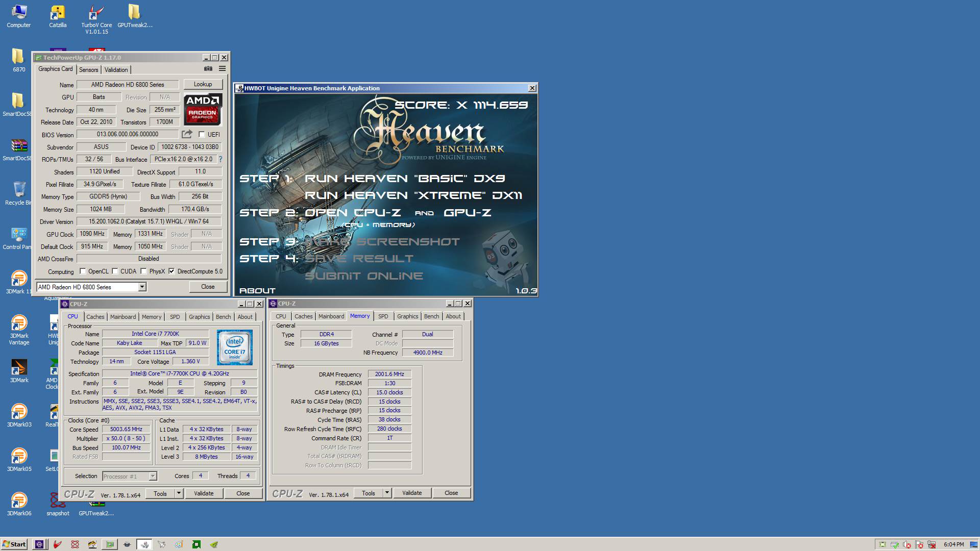Click the Close button in GPU-Z
Image resolution: width=980 pixels, height=551 pixels.
click(208, 287)
